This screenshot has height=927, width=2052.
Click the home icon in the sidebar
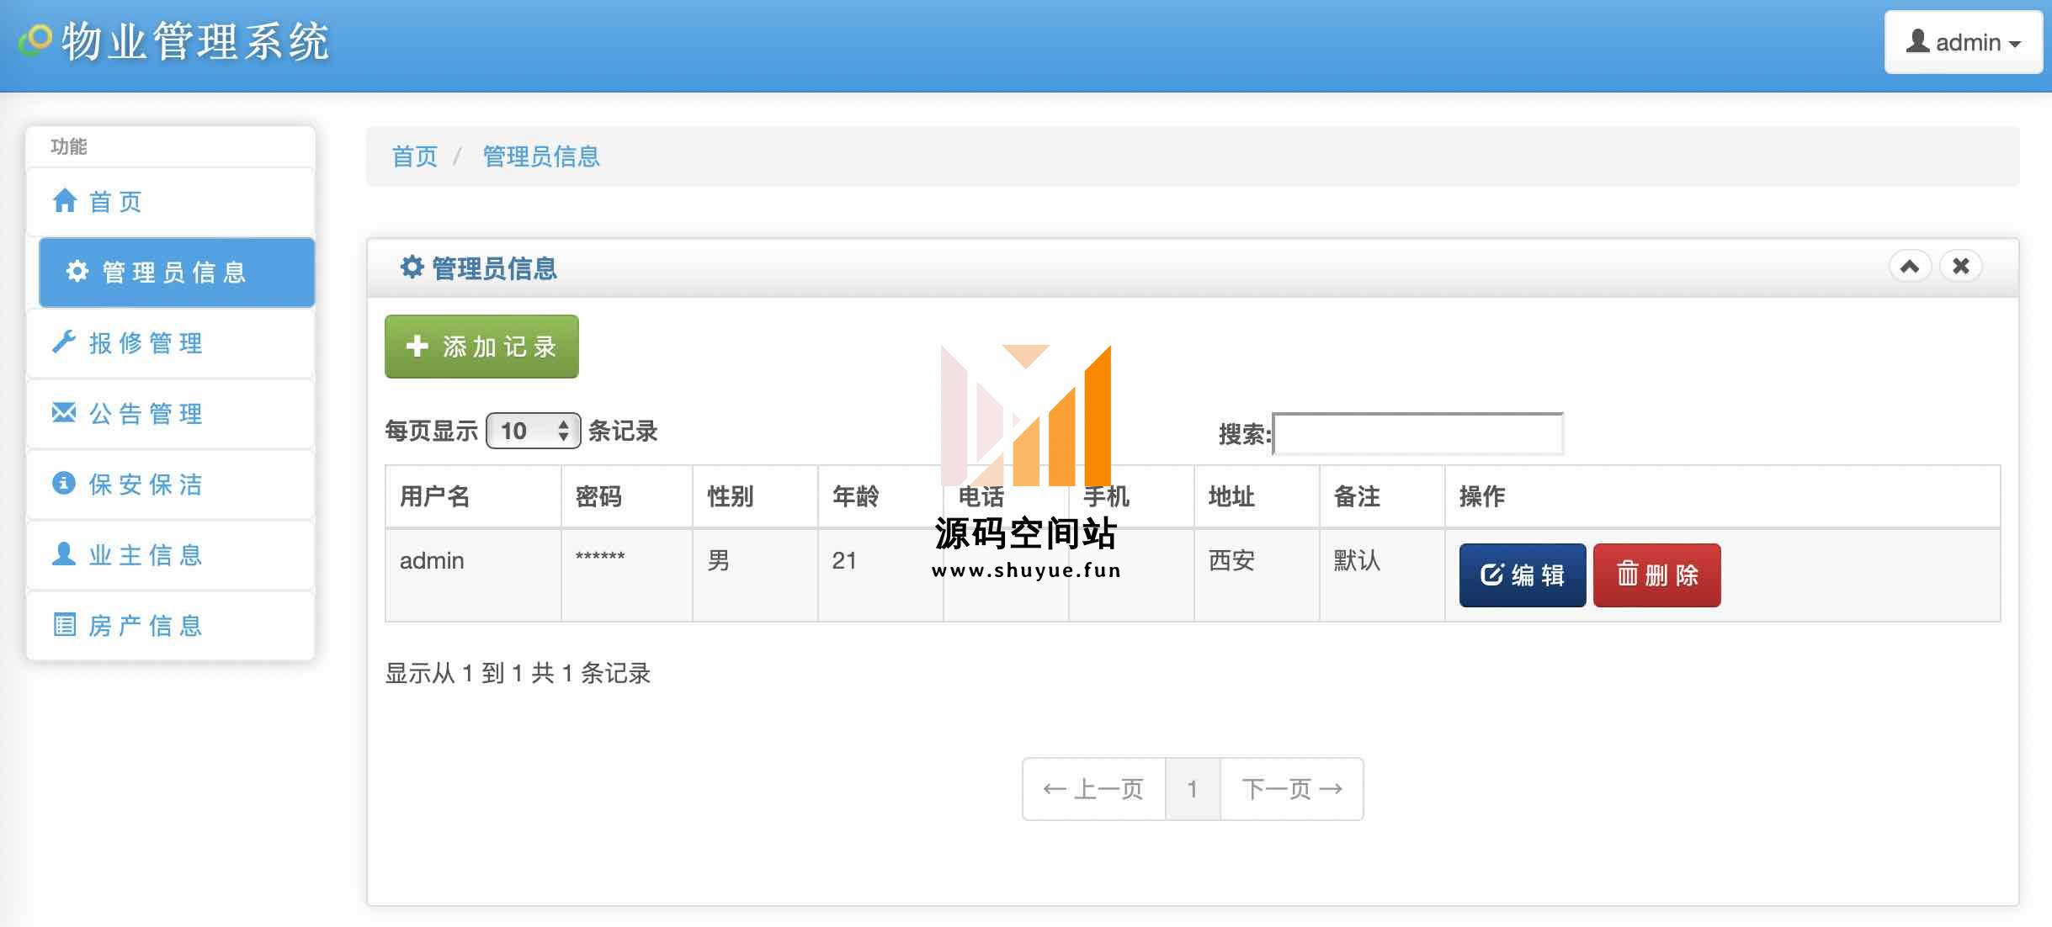point(65,201)
